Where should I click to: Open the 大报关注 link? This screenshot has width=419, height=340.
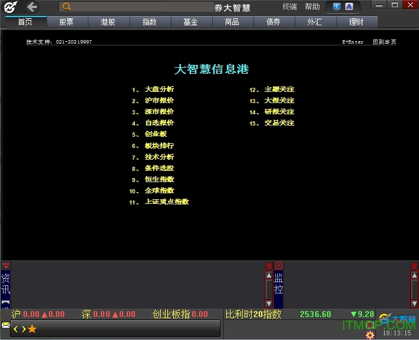(279, 101)
